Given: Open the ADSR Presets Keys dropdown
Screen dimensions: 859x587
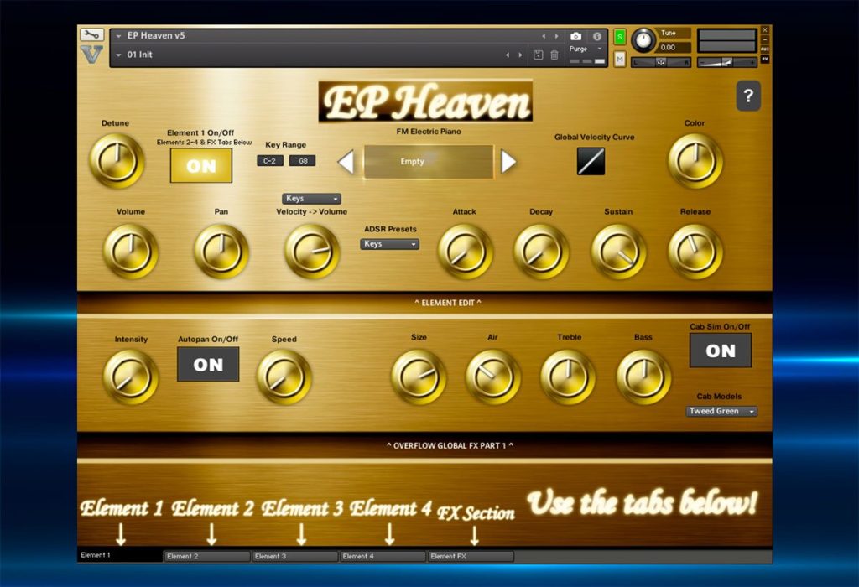Looking at the screenshot, I should click(389, 244).
